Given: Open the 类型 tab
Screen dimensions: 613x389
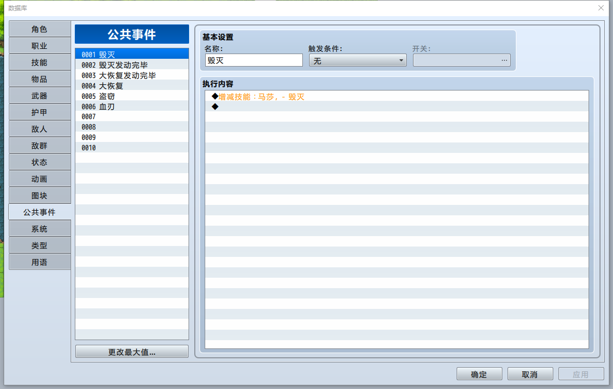Looking at the screenshot, I should pos(39,245).
